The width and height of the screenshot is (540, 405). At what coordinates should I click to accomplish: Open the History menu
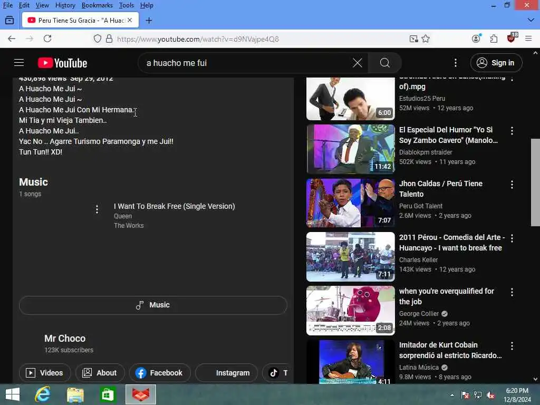coord(65,5)
